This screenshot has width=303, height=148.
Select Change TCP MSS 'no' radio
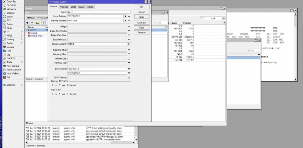pyautogui.click(x=53, y=85)
